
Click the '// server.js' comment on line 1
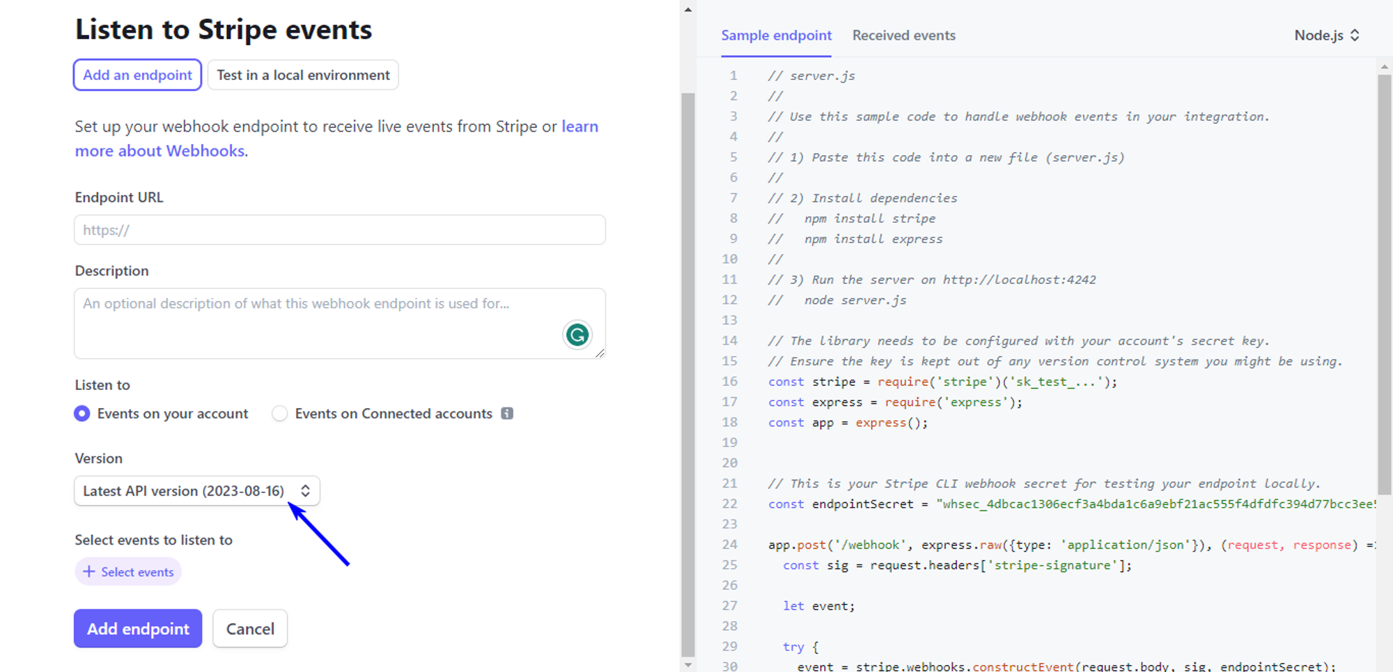click(x=811, y=76)
